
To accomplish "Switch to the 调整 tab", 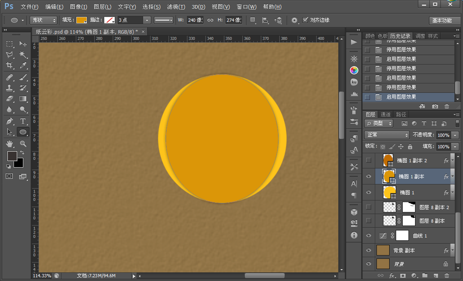I will [420, 36].
